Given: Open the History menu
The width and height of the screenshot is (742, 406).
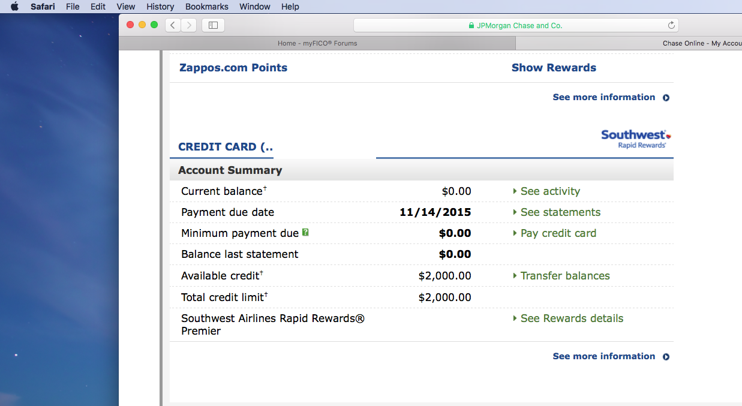Looking at the screenshot, I should click(160, 7).
